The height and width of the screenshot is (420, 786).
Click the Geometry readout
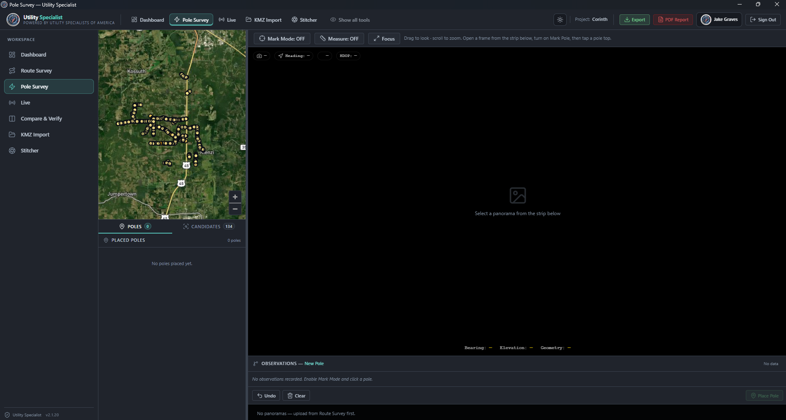click(556, 347)
